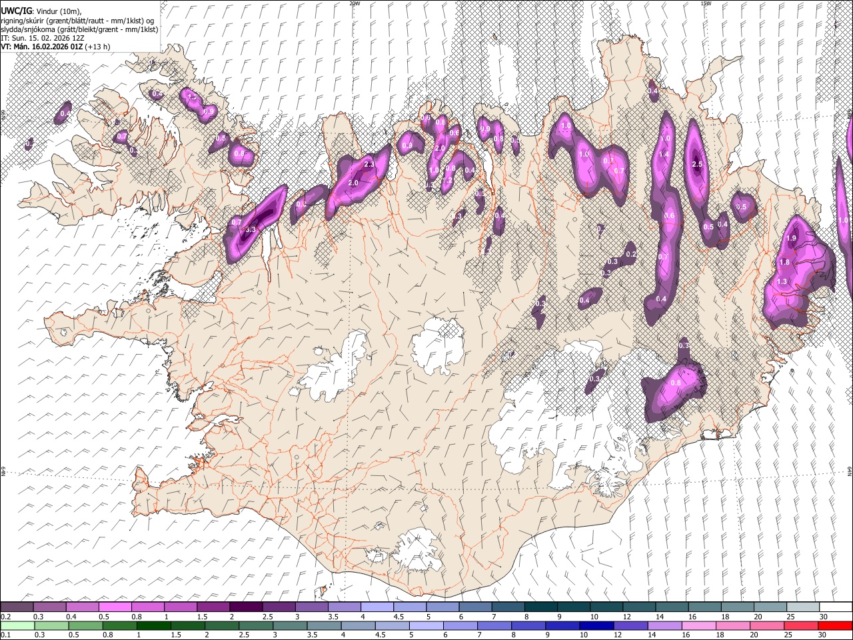This screenshot has width=853, height=640.
Task: Click the 1.3 precipitation value in east
Action: 782,282
